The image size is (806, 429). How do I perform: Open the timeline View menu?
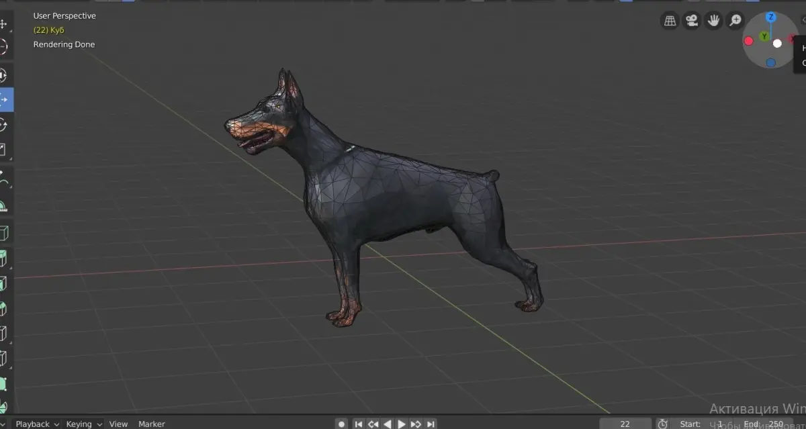pyautogui.click(x=118, y=424)
